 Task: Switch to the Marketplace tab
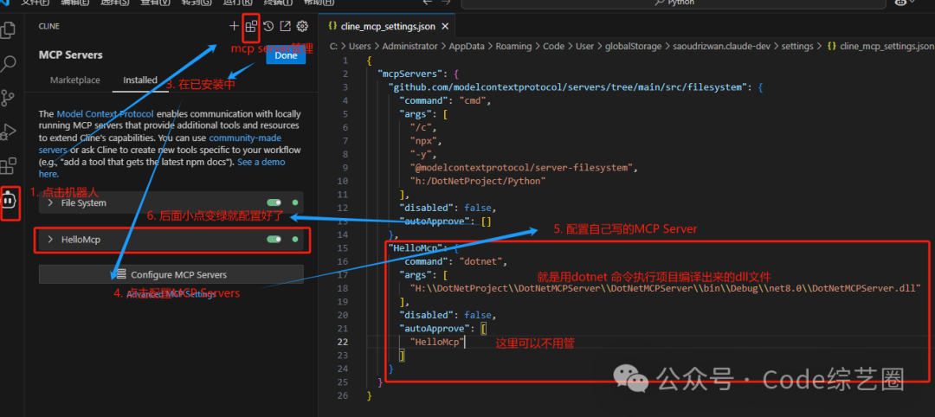(75, 80)
